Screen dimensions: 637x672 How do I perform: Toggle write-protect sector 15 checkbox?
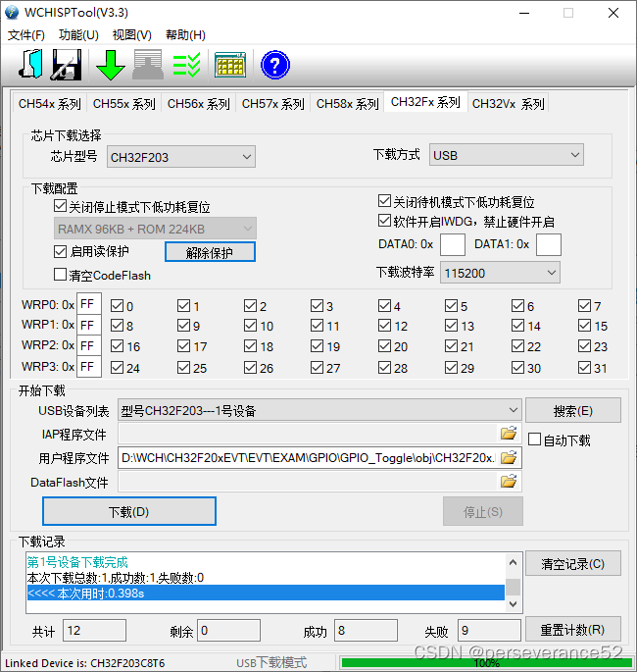[584, 326]
